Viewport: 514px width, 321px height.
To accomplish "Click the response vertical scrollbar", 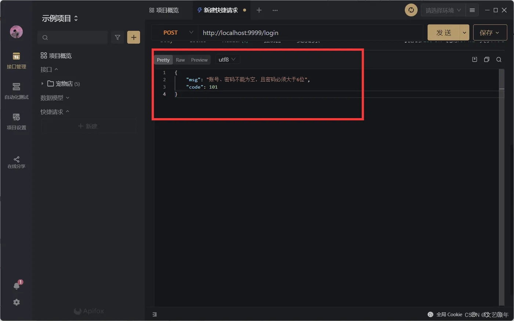I will [502, 187].
